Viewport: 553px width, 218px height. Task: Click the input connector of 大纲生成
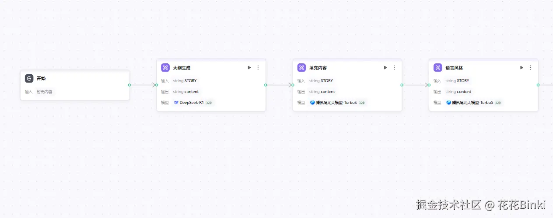point(157,85)
